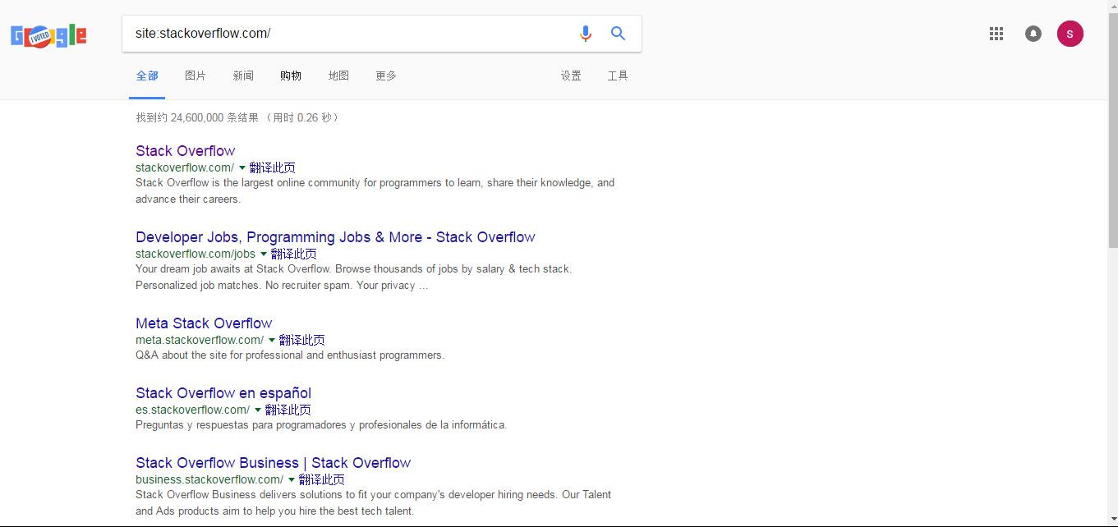Open the 更多 more menu
This screenshot has width=1118, height=527.
point(386,76)
